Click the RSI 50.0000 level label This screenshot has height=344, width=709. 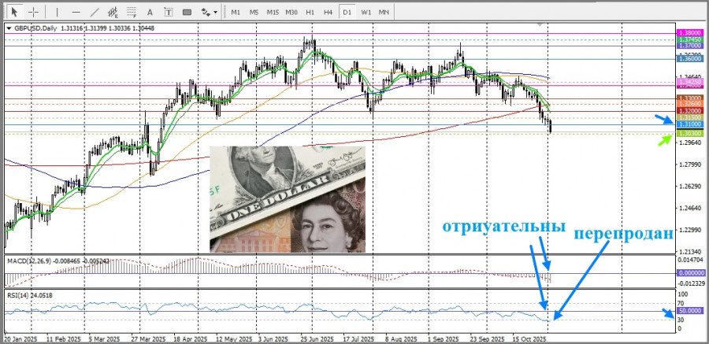pos(690,311)
